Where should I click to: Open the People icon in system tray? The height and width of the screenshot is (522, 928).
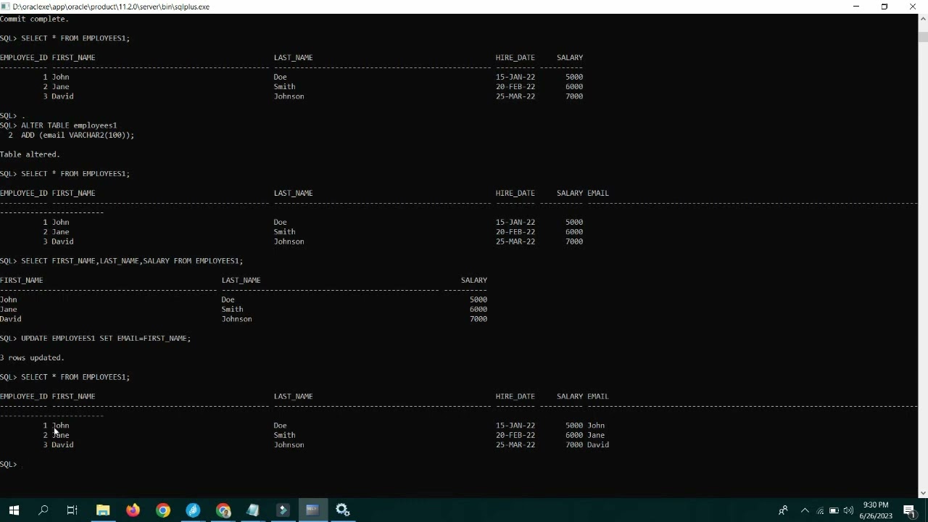click(x=783, y=510)
